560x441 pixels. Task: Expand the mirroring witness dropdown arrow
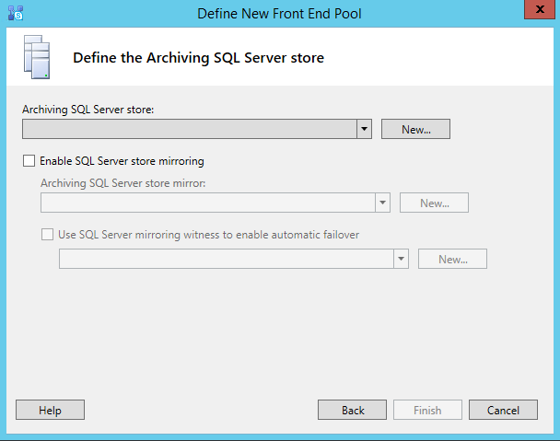[x=402, y=260]
